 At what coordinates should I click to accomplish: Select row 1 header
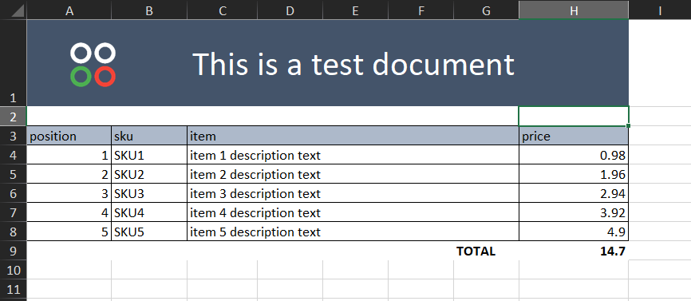coord(14,63)
